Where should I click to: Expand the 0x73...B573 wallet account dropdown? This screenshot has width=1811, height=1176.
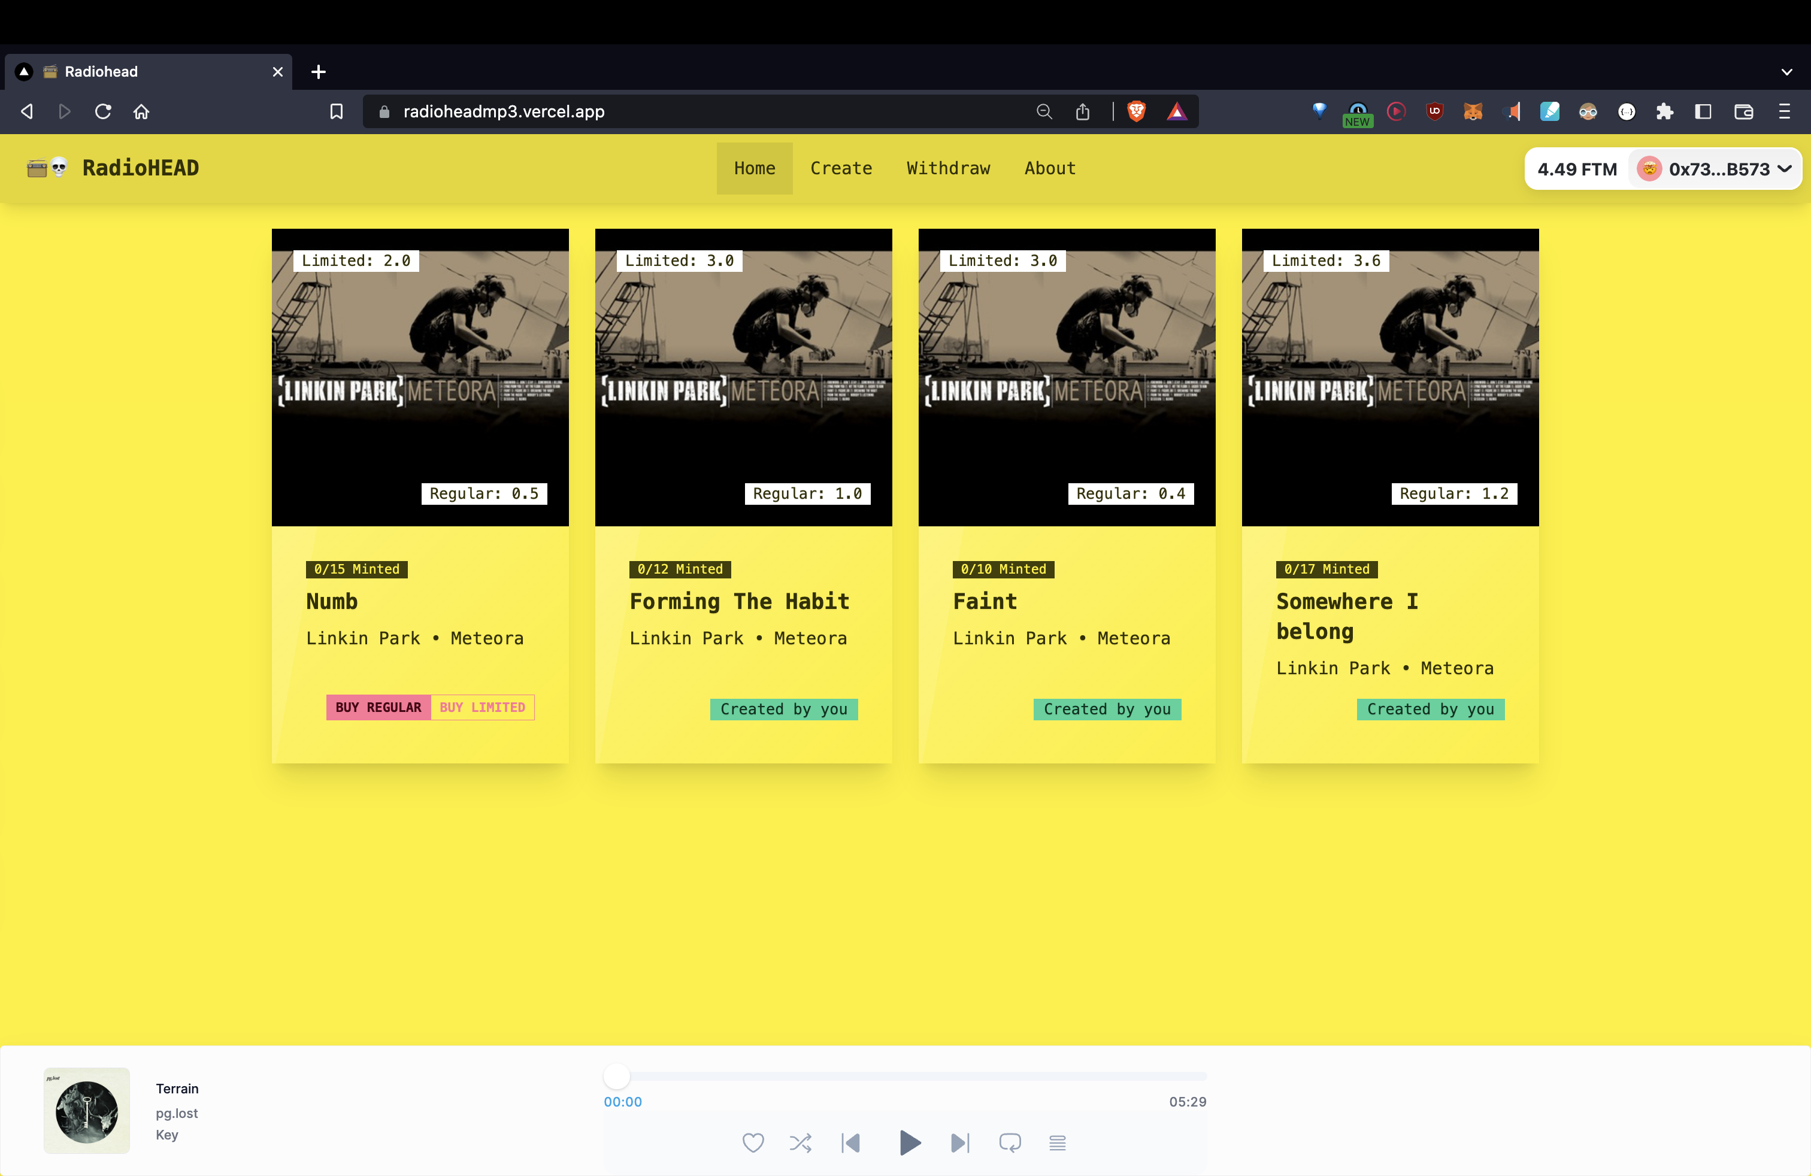point(1718,169)
